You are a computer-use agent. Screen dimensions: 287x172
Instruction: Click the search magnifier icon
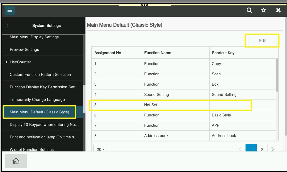tap(249, 11)
